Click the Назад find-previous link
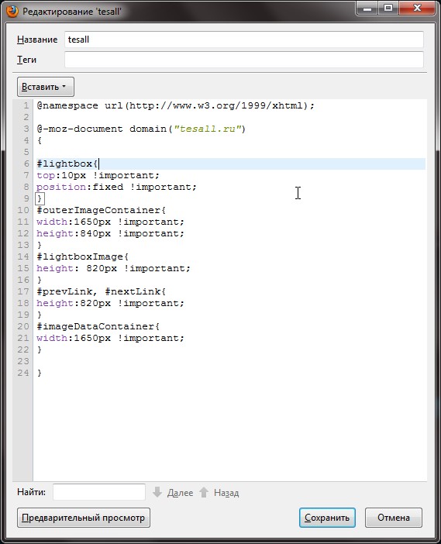The height and width of the screenshot is (544, 441). 226,493
